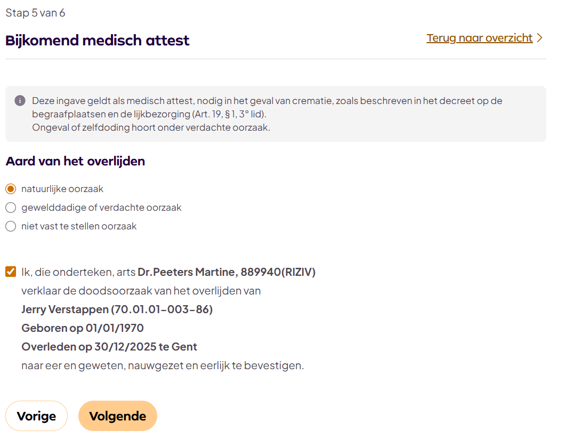This screenshot has height=438, width=565.
Task: Click the deceased name 'Jerry Verstappen' line
Action: (x=117, y=309)
